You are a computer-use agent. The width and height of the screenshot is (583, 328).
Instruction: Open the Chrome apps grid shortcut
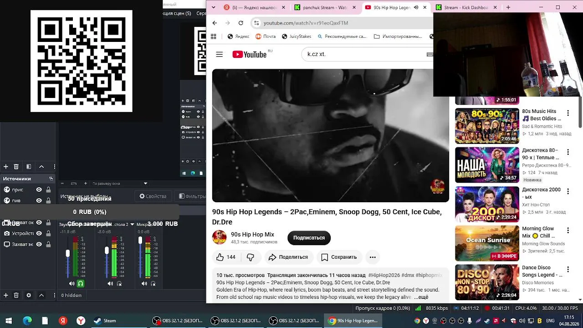[x=213, y=36]
